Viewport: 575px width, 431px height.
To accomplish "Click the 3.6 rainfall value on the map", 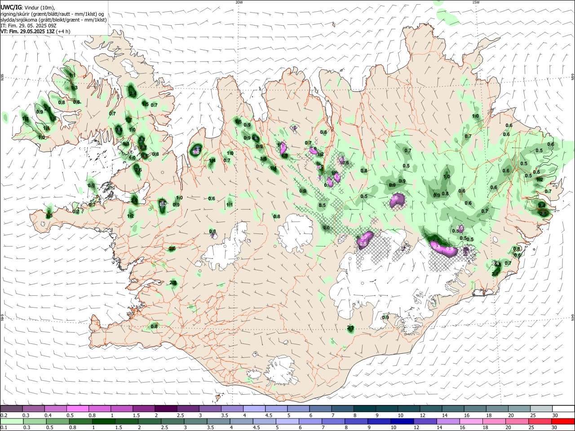I will (119, 130).
